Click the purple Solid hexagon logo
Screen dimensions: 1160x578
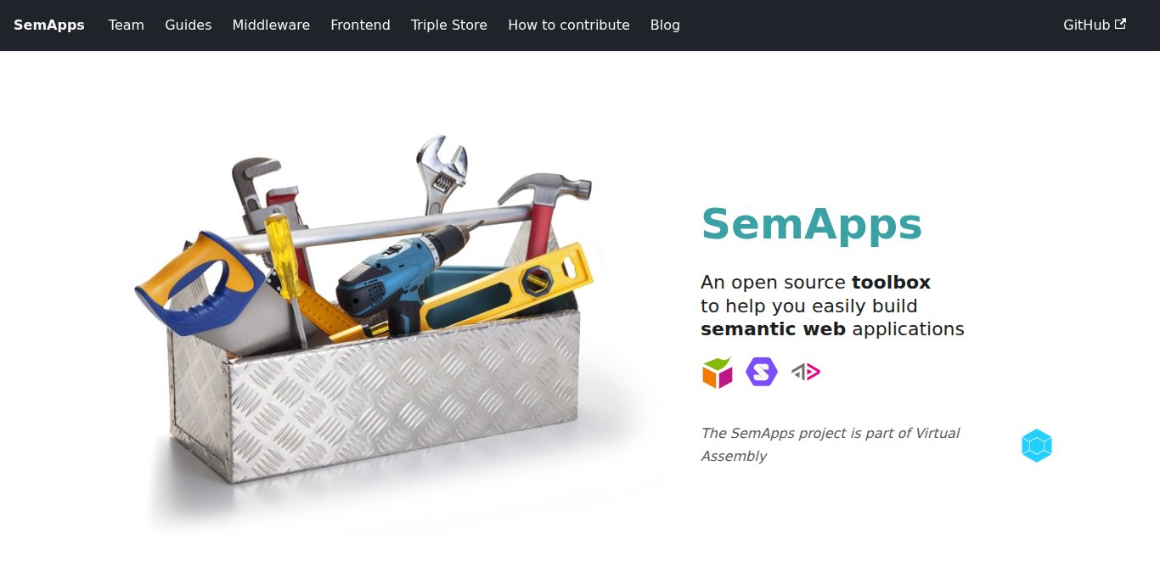coord(762,372)
